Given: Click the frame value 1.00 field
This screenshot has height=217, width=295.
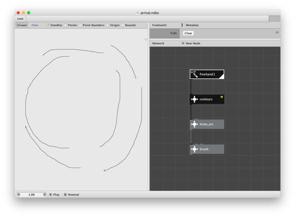Looking at the screenshot, I should pyautogui.click(x=31, y=194).
